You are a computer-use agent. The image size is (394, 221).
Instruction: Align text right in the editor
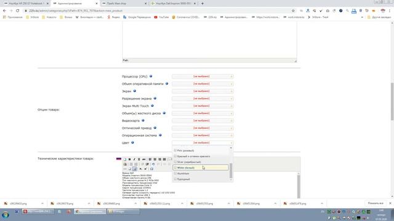(x=159, y=160)
